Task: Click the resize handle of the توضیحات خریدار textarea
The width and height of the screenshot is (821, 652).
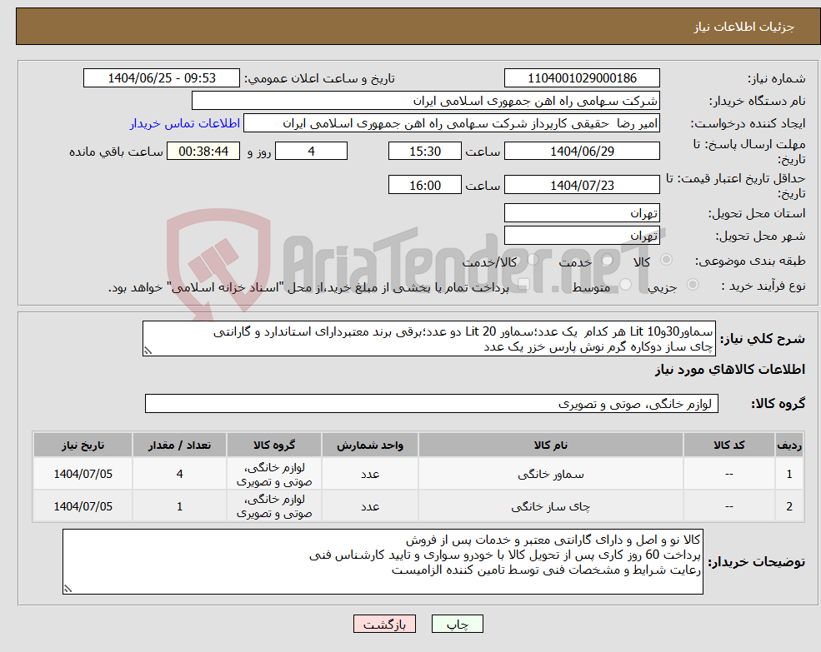Action: 68,587
